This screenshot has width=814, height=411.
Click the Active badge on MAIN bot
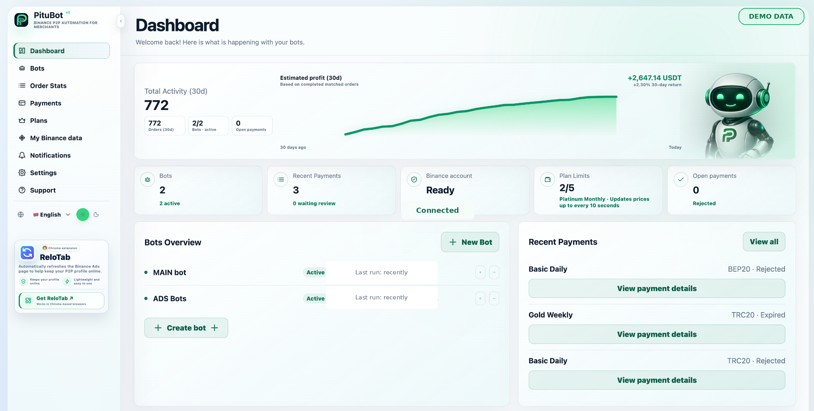click(x=315, y=272)
